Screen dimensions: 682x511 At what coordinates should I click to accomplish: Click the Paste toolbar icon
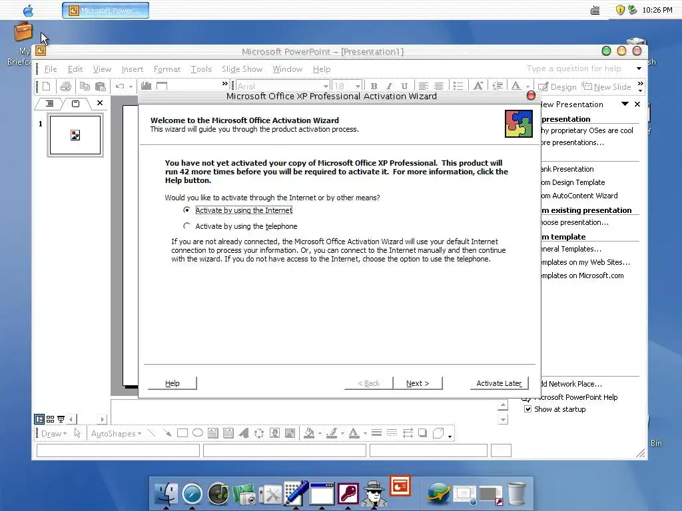[101, 86]
